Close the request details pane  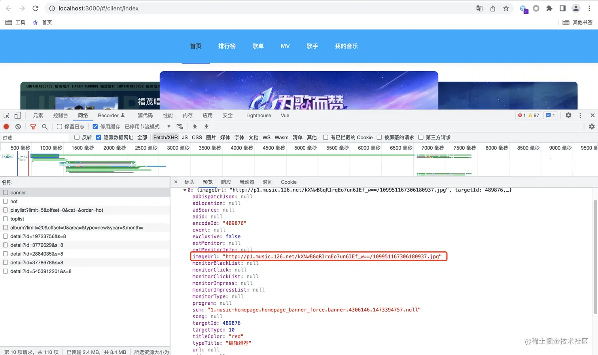coord(176,182)
